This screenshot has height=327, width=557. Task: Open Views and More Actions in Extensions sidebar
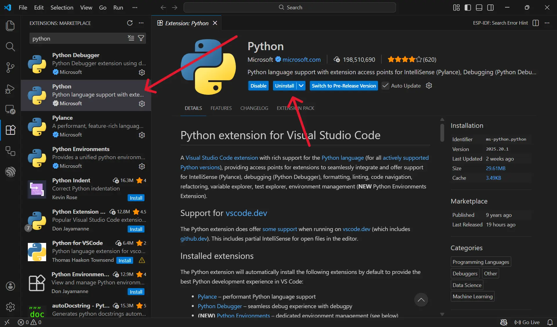pos(141,23)
